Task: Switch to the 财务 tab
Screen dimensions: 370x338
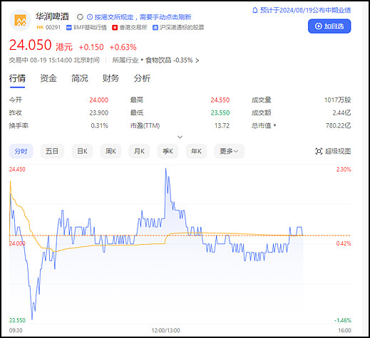Action: click(111, 78)
